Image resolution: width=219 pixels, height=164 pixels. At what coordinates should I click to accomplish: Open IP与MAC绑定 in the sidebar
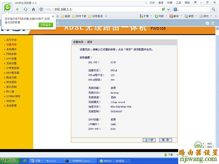pyautogui.click(x=14, y=96)
